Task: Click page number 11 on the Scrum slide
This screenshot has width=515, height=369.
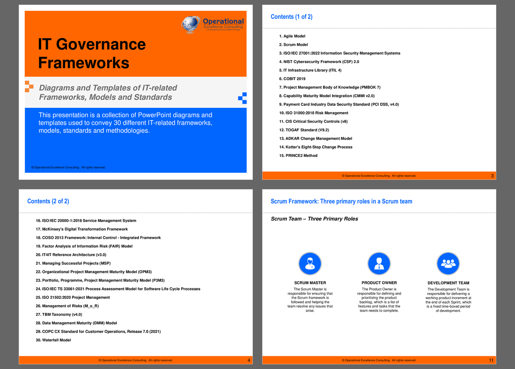Action: (x=491, y=360)
